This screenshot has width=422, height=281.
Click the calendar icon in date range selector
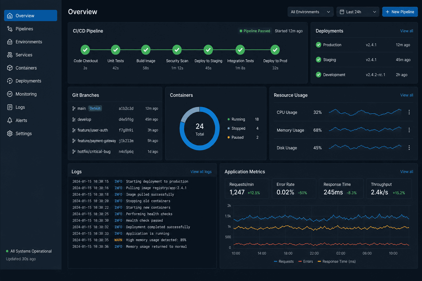click(342, 12)
